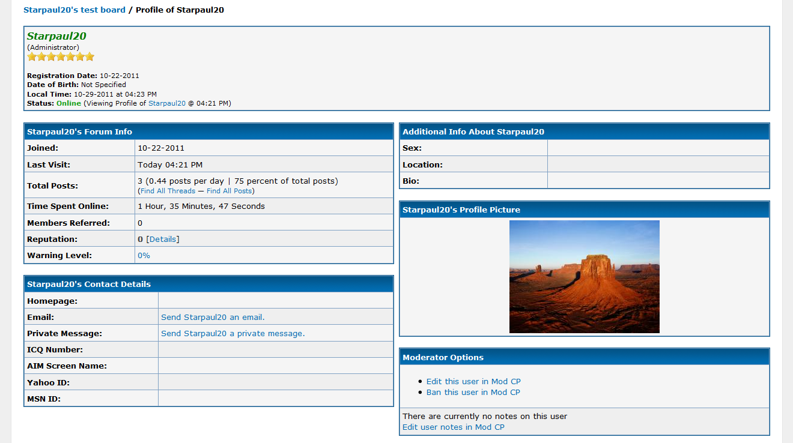Screen dimensions: 793x443
Task: Click Send Starpaul20 an email
Action: (x=213, y=317)
